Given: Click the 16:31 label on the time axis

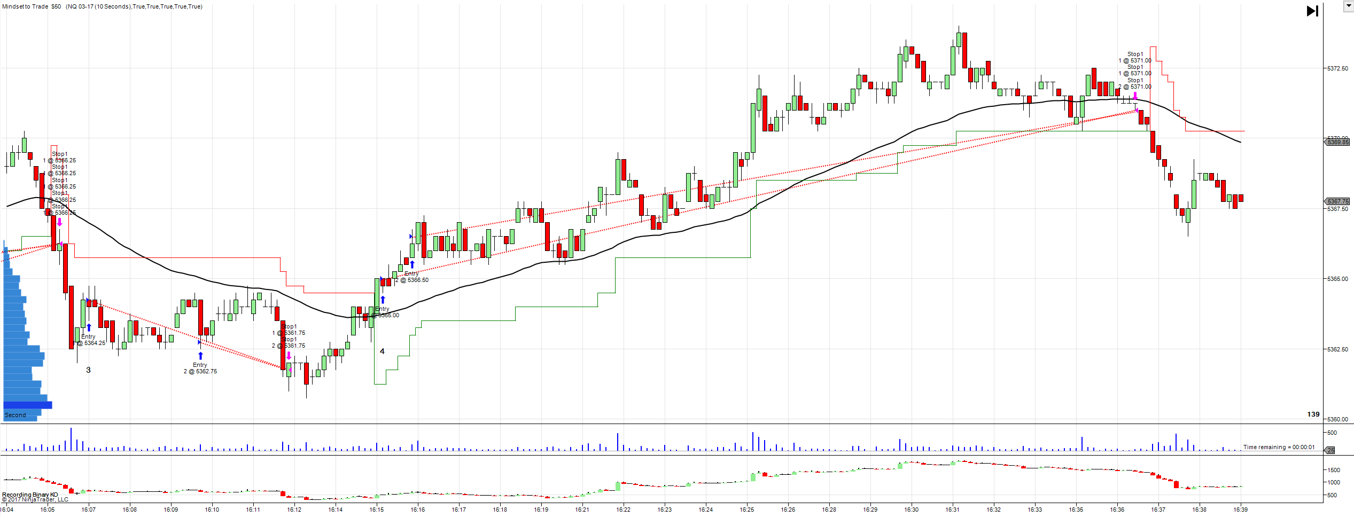Looking at the screenshot, I should 953,510.
